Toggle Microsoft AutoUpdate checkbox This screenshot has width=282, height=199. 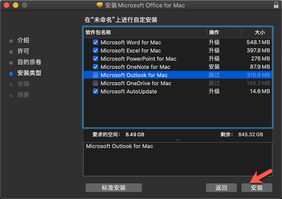pyautogui.click(x=96, y=91)
